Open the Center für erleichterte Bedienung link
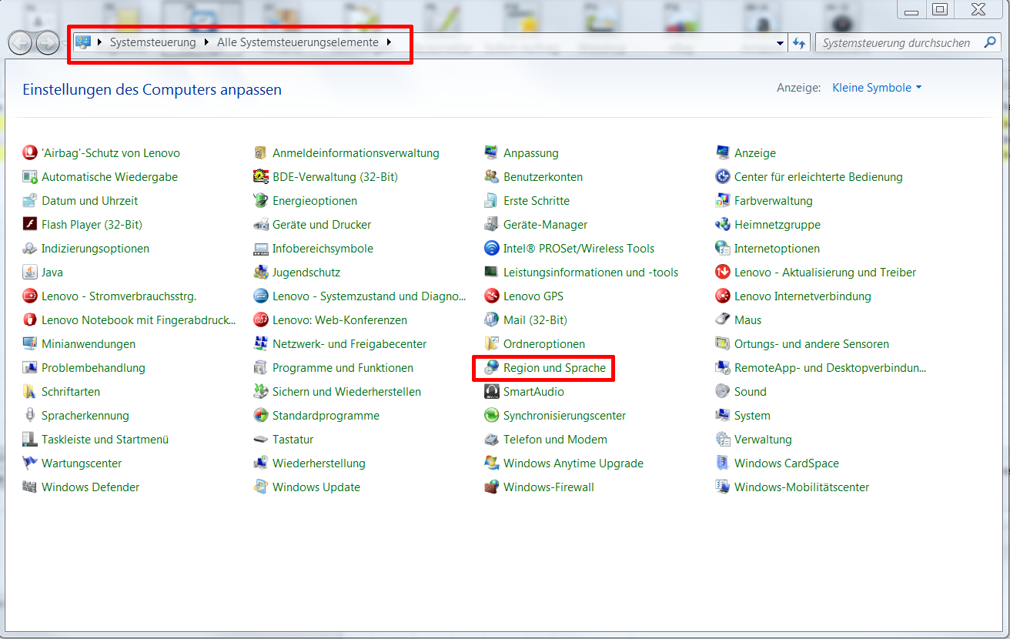 (x=818, y=176)
